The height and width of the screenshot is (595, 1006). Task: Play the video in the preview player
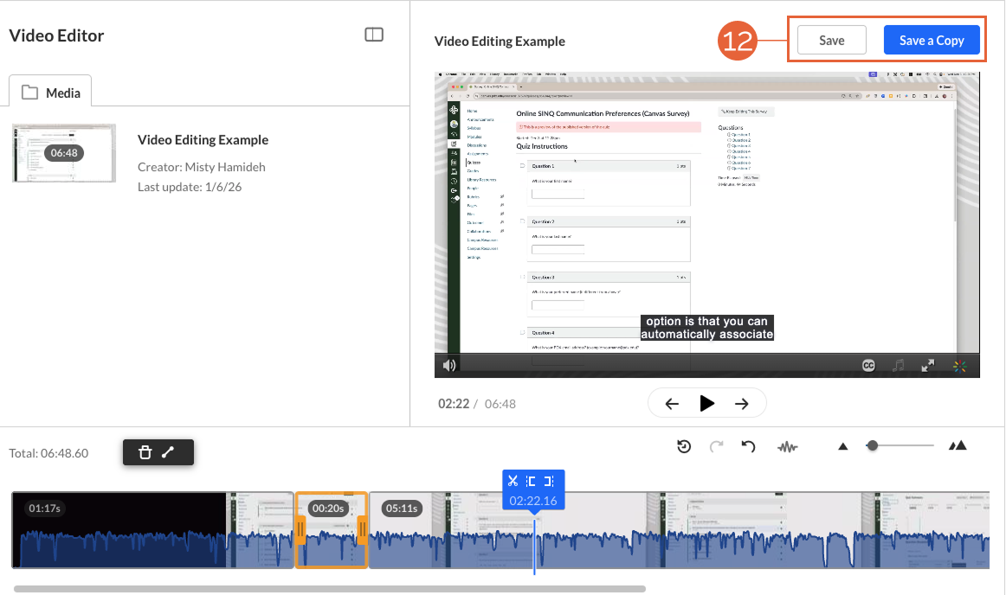[706, 403]
